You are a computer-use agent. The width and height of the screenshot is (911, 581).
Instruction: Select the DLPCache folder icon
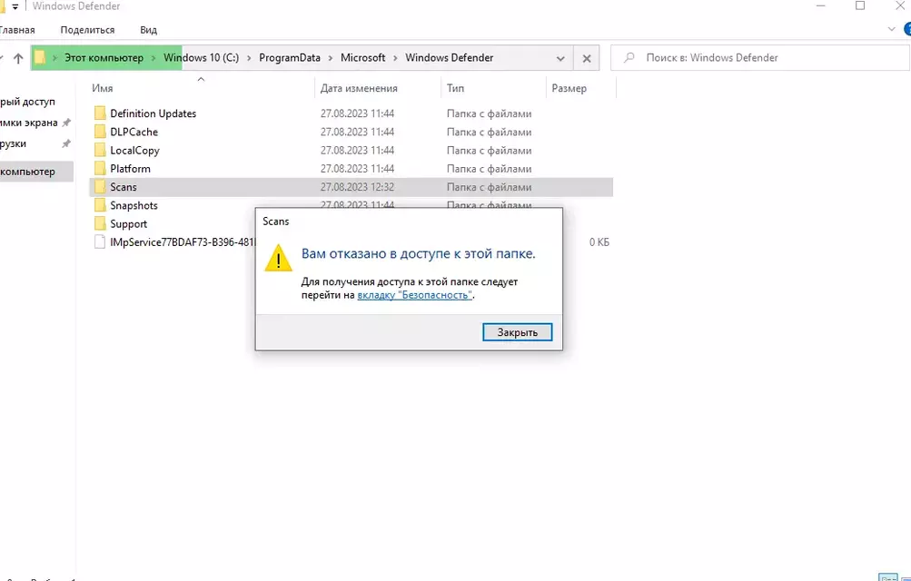(x=100, y=132)
